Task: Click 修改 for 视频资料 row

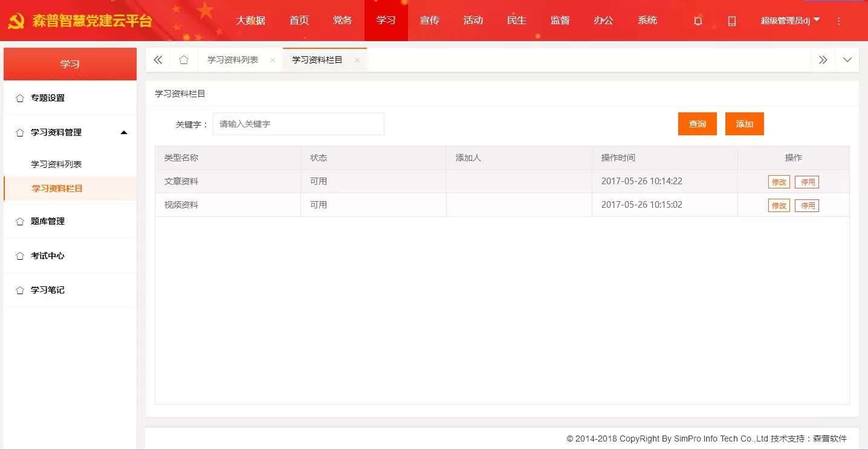Action: point(779,205)
